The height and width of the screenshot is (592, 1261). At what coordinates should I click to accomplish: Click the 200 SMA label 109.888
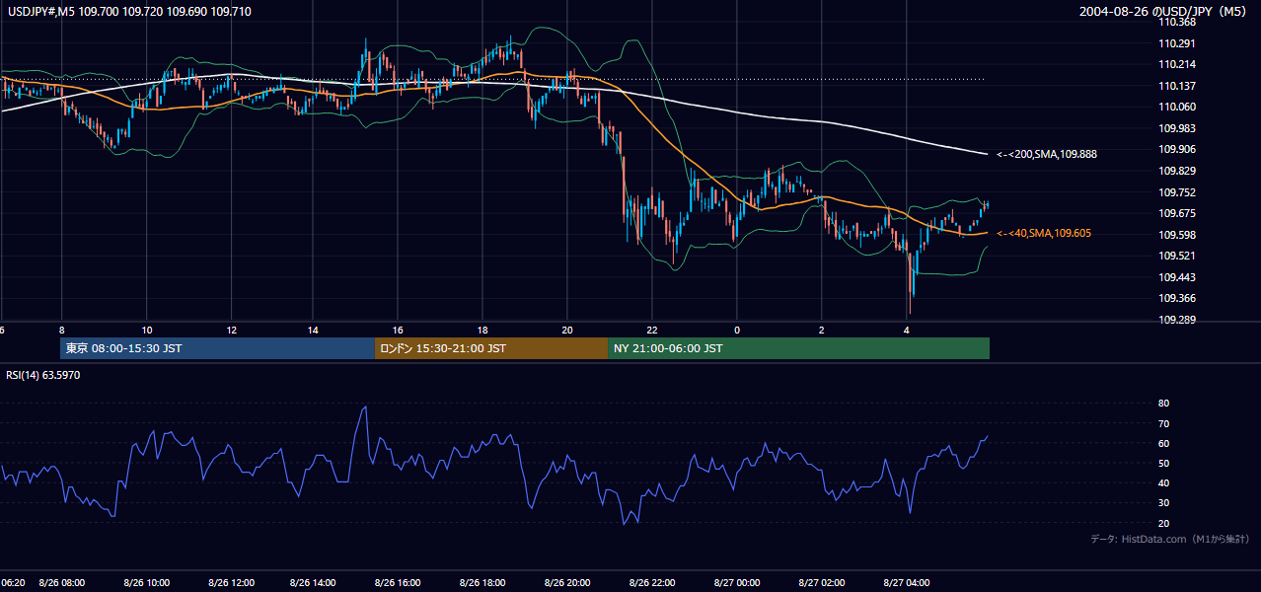[1047, 154]
